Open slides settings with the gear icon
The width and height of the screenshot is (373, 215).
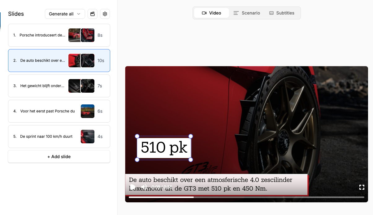click(x=105, y=14)
